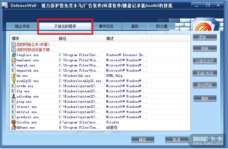Screen dimensions: 228x149
Task: Click the winhlp32.exe question mark icon
Action: pos(14,81)
